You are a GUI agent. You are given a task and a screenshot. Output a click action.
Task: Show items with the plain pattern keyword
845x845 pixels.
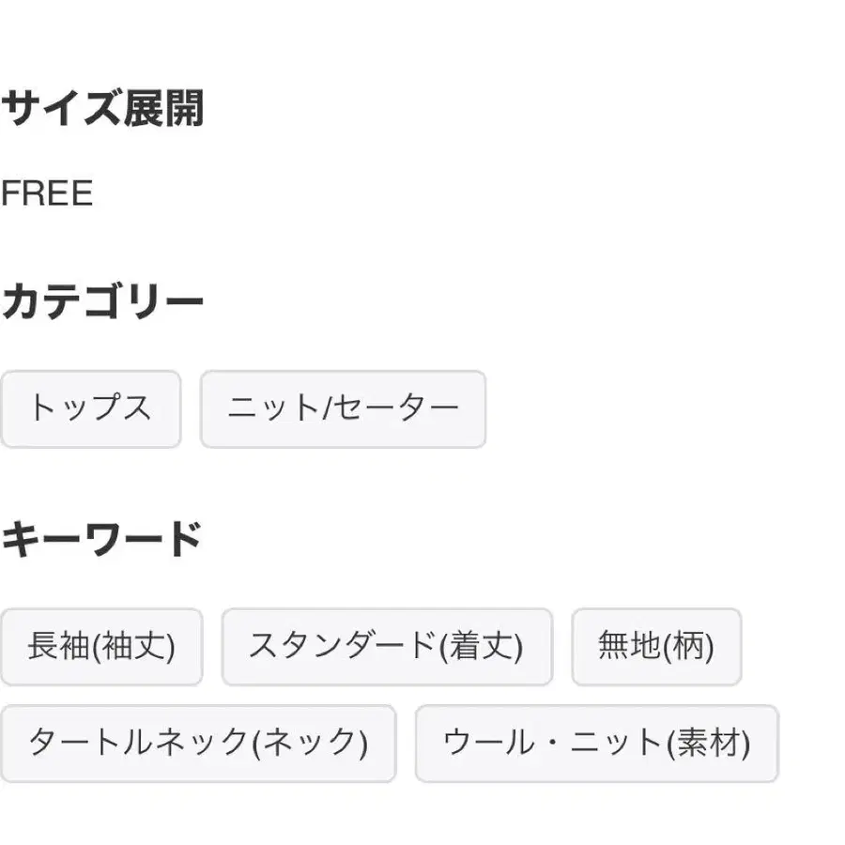pos(656,647)
